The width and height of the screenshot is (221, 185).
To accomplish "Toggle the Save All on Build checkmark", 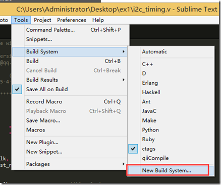I will pos(17,89).
